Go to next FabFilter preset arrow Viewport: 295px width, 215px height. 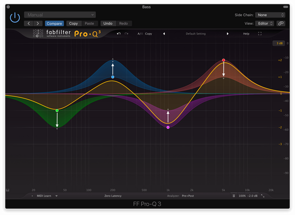(227, 34)
